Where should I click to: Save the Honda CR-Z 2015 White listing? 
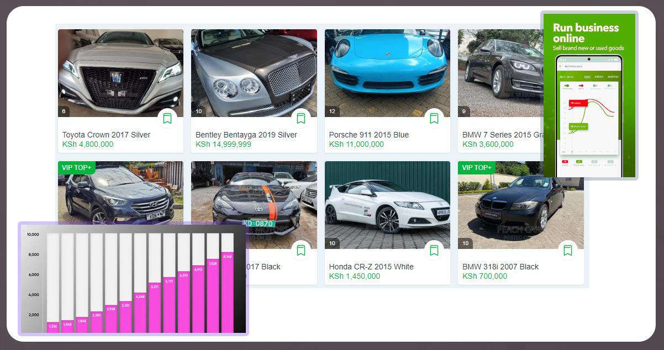point(434,250)
